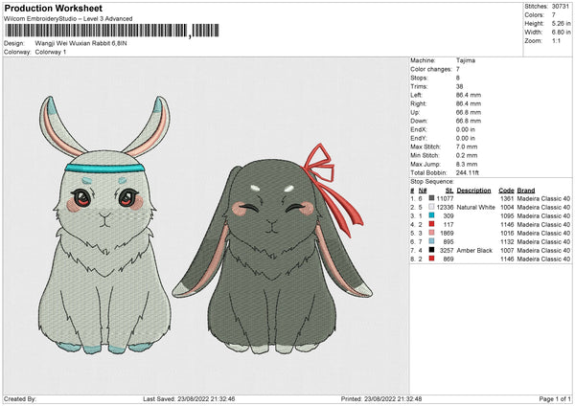Click the Machine value 'Tajima'
The image size is (575, 406).
(466, 60)
